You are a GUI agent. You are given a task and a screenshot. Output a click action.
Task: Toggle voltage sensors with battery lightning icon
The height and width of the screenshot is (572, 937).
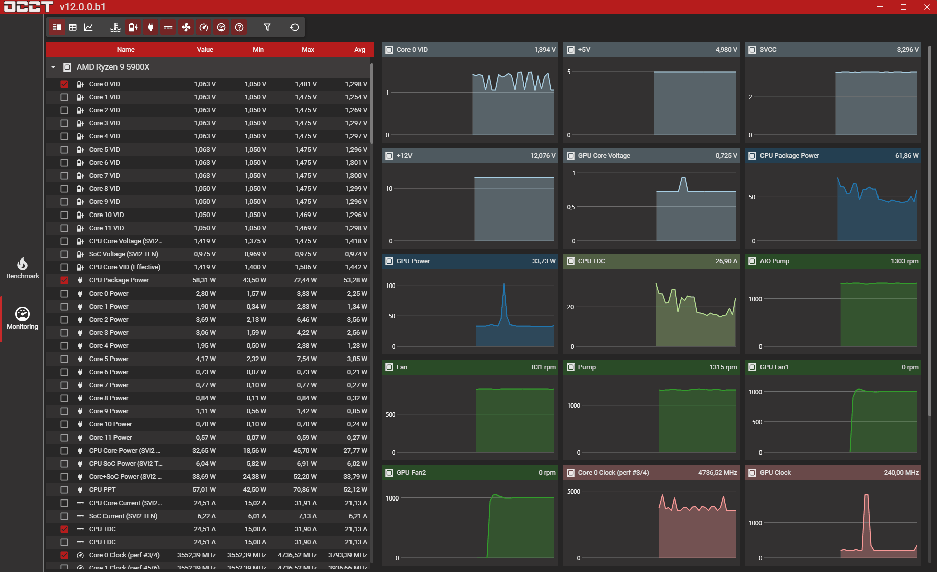(133, 27)
